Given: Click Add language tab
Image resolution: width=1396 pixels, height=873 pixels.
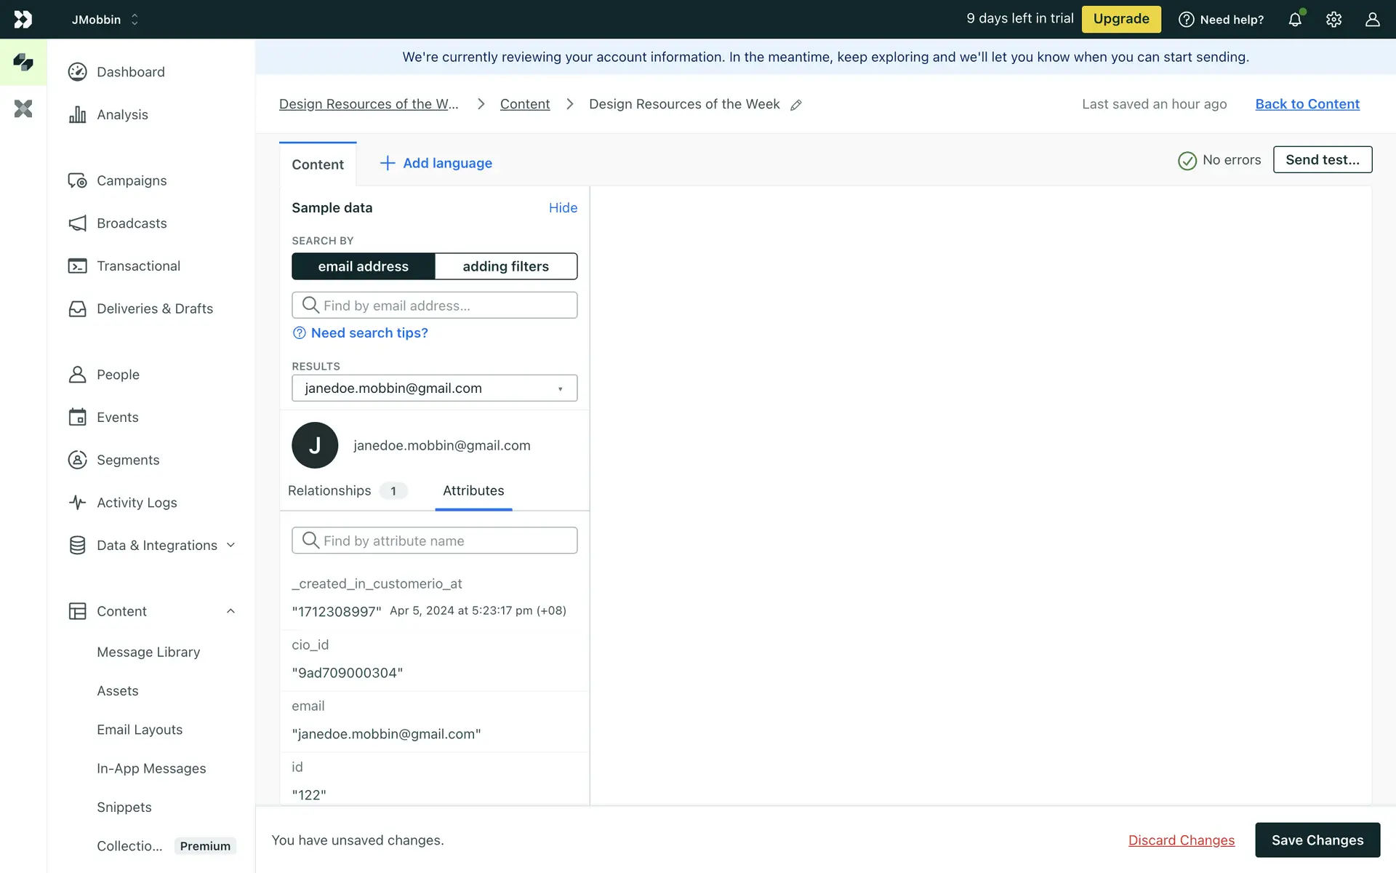Looking at the screenshot, I should click(436, 164).
